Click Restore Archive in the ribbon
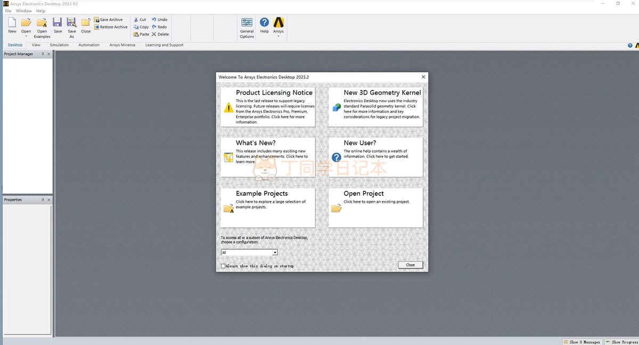Viewport: 639px width, 345px height. [111, 27]
